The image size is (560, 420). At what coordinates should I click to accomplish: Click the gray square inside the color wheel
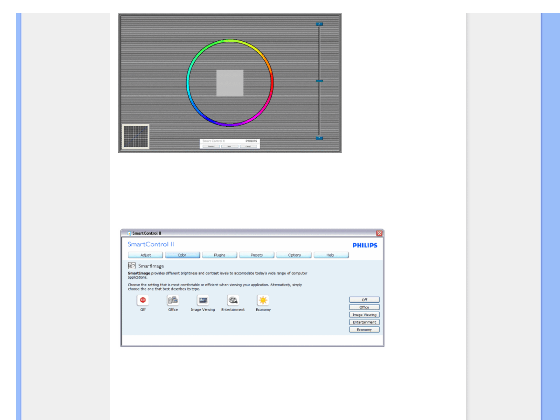coord(230,83)
